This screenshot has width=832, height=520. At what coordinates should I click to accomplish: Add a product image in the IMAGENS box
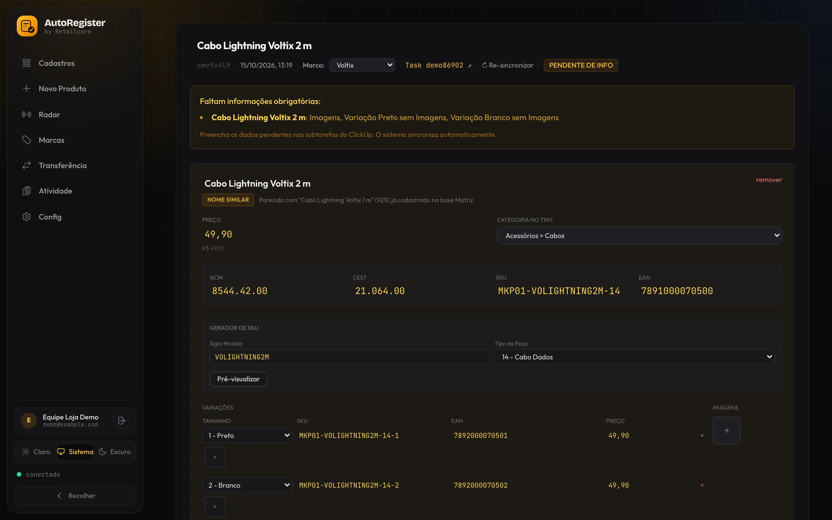[727, 430]
